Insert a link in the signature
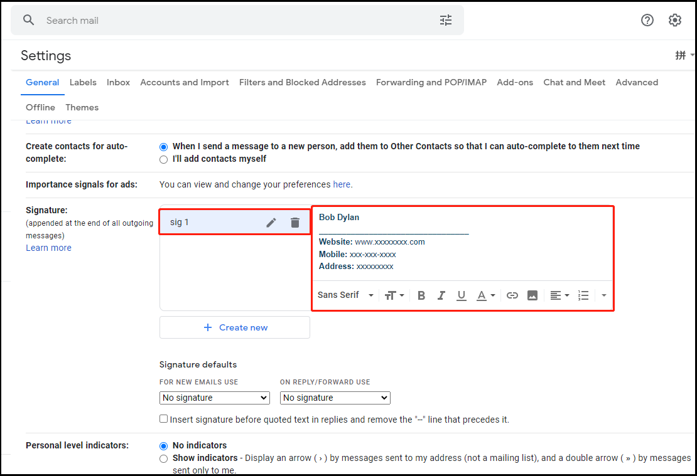This screenshot has width=697, height=476. 512,295
